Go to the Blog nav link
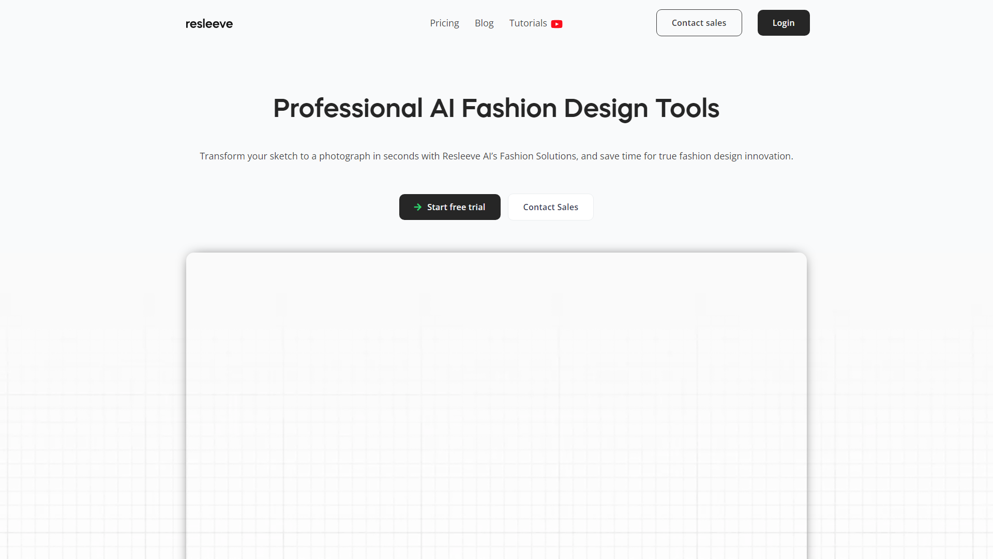Screen dimensions: 993x559 [x=484, y=23]
